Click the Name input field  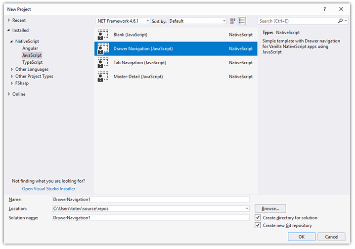pyautogui.click(x=151, y=199)
